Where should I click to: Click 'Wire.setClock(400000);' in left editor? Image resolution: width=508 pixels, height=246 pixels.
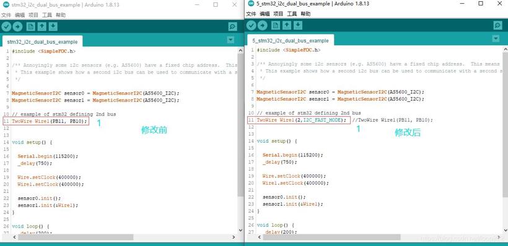coord(50,177)
